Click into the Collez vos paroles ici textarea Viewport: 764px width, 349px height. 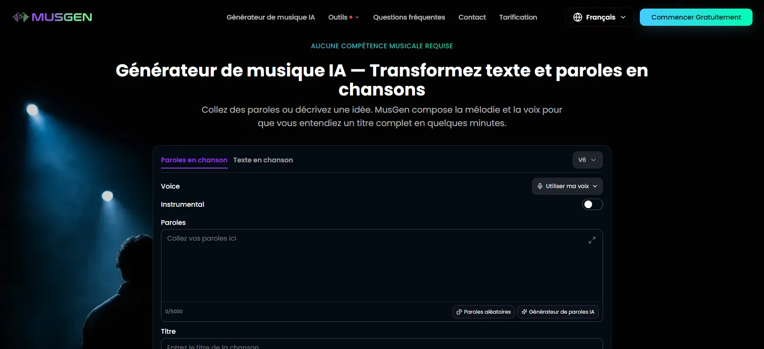[x=382, y=266]
